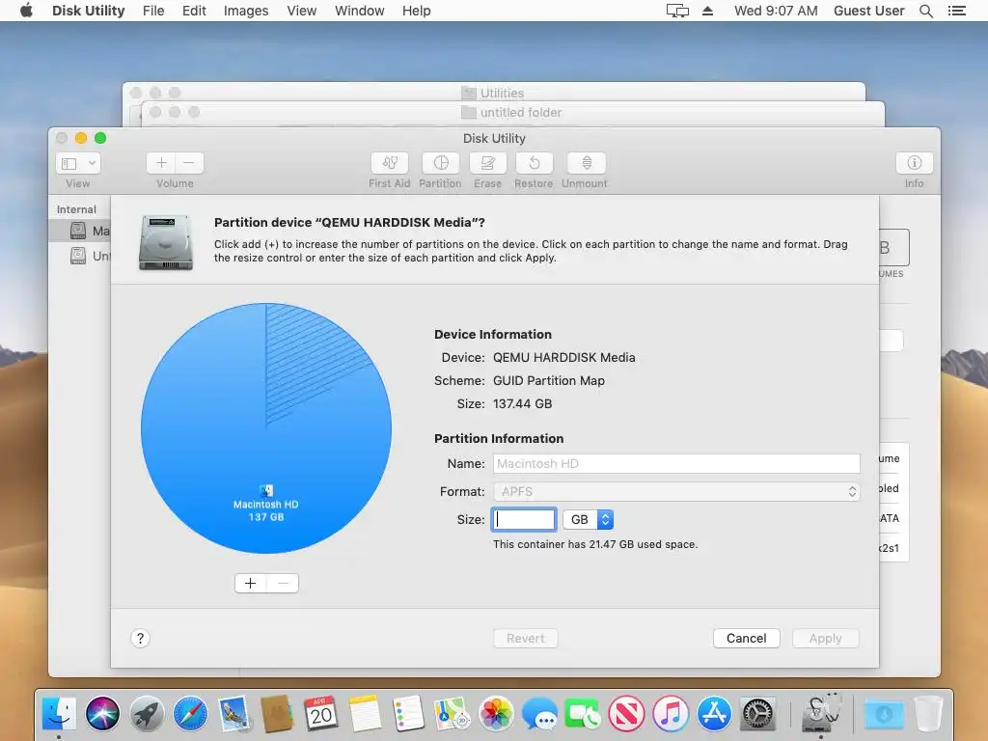Click the add Volume plus toolbar button
This screenshot has height=741, width=988.
point(161,163)
